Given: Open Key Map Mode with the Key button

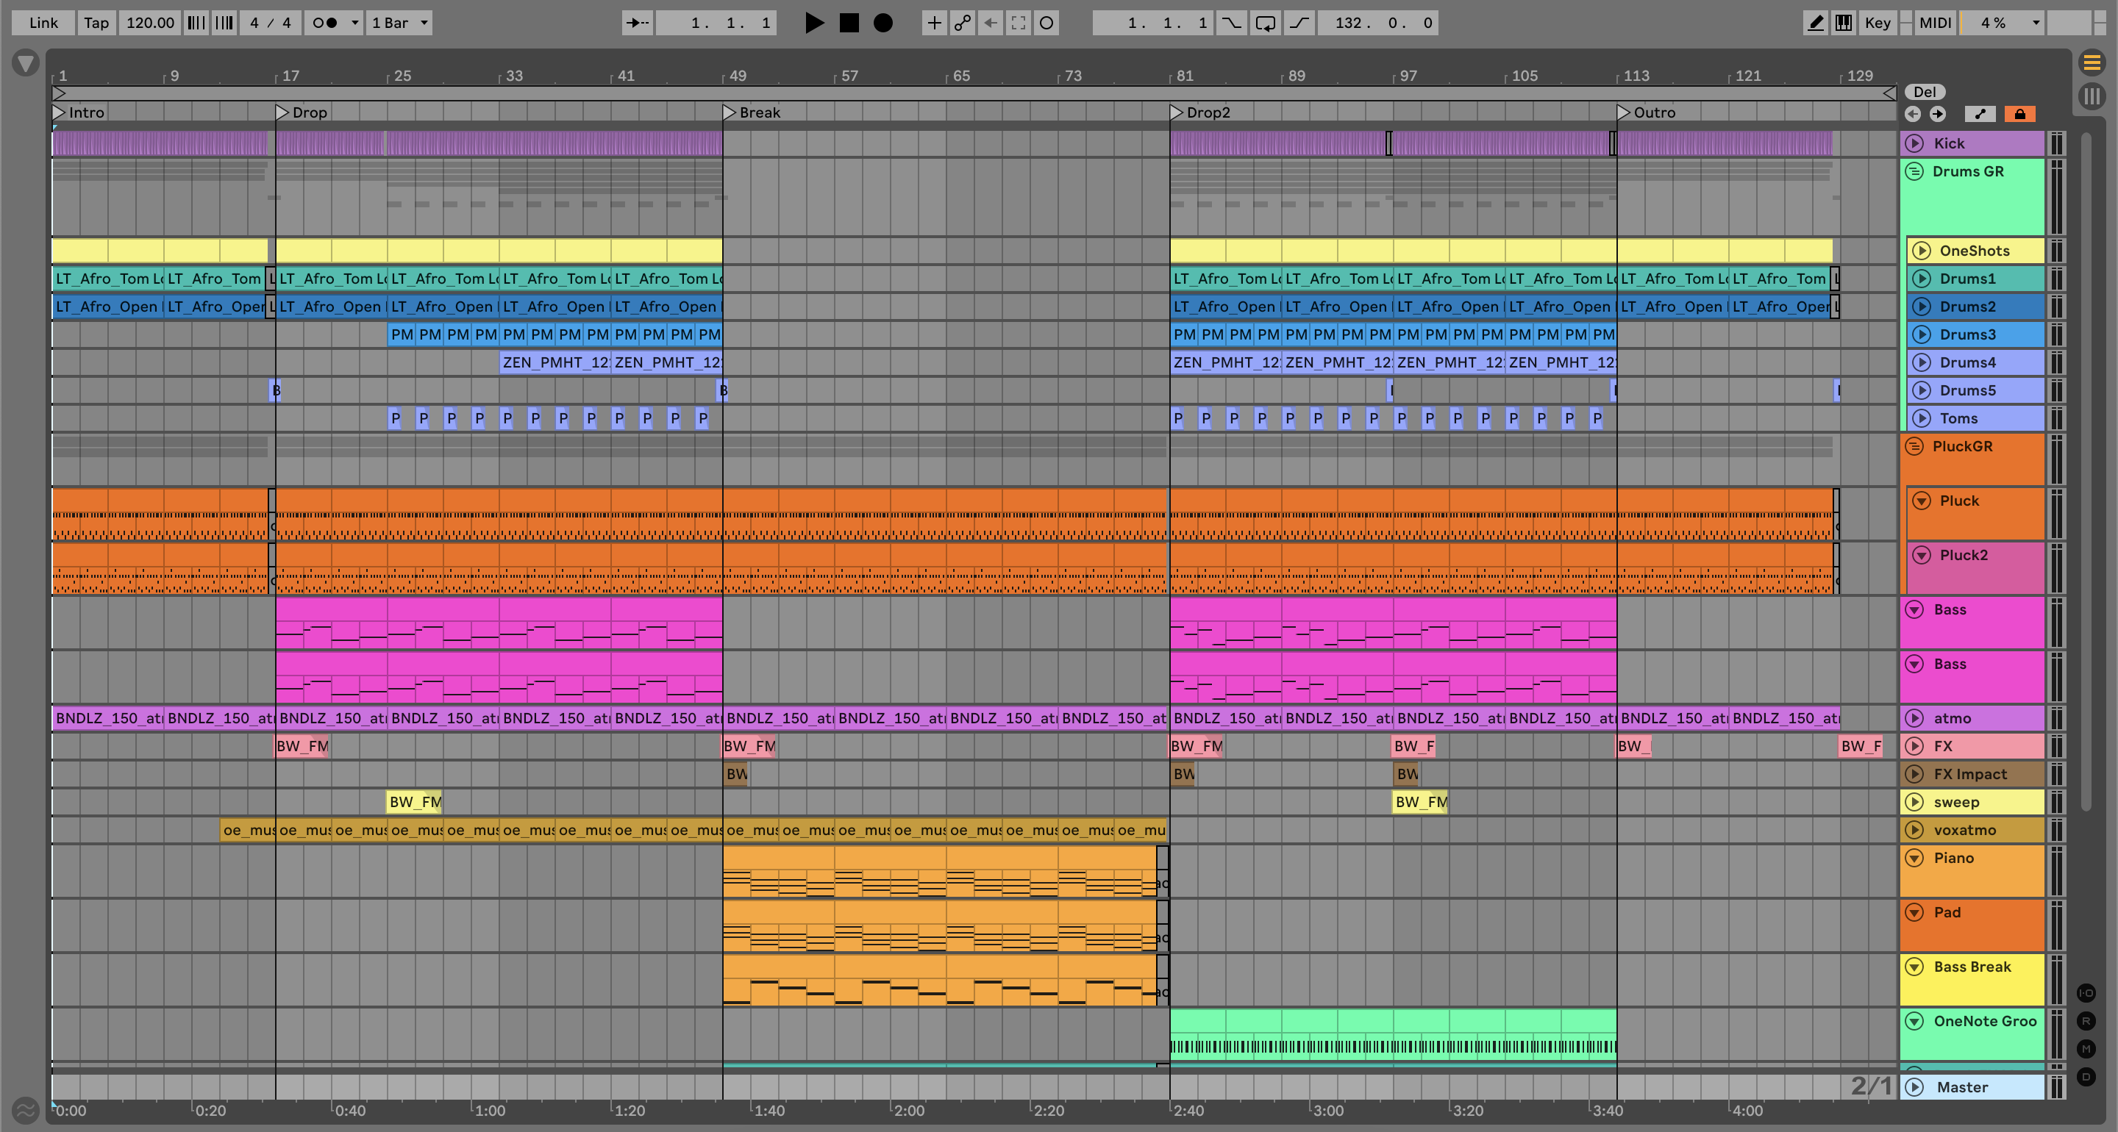Looking at the screenshot, I should [1877, 23].
